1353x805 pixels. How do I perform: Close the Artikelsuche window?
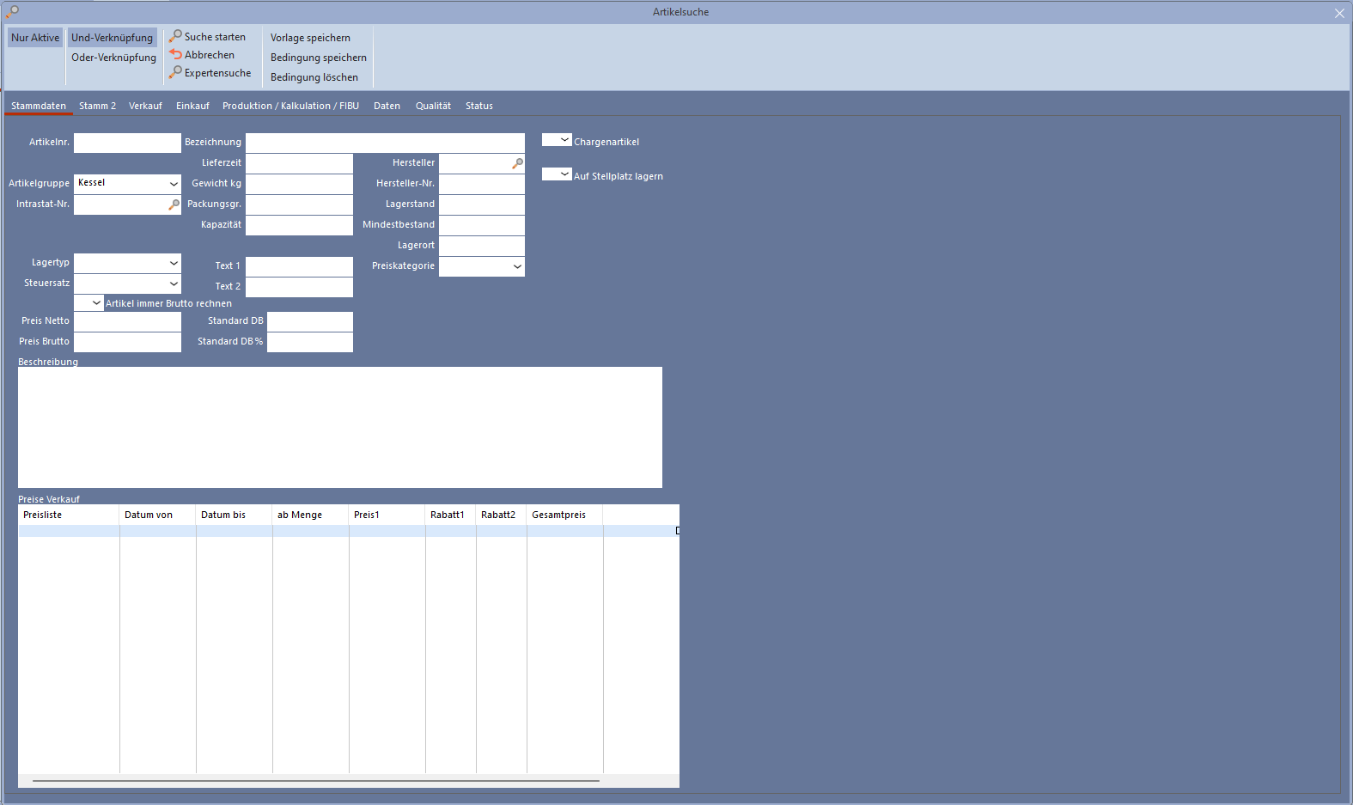(x=1339, y=13)
